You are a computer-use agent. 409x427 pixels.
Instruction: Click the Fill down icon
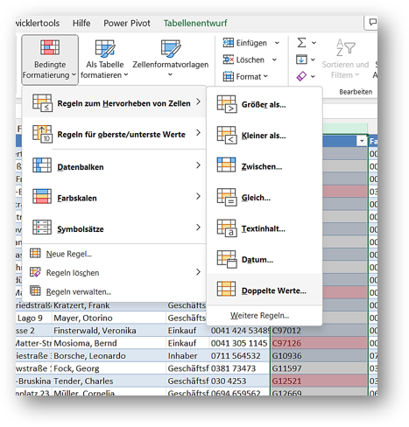(301, 59)
